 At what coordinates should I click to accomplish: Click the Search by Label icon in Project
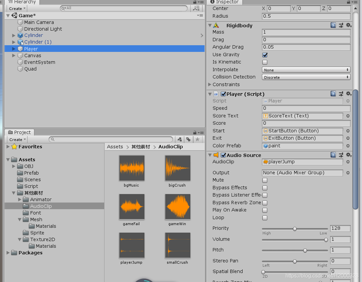(x=188, y=139)
